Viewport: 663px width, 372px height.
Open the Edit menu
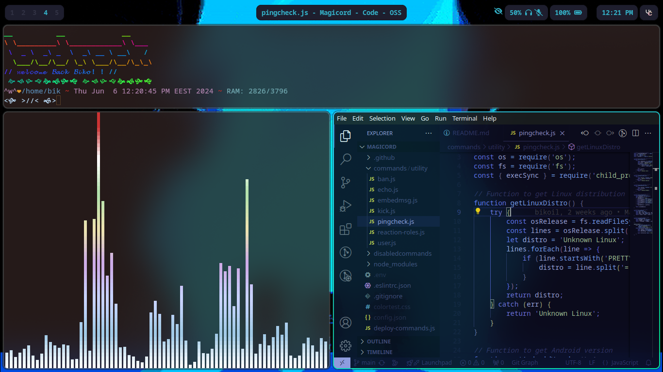tap(358, 119)
